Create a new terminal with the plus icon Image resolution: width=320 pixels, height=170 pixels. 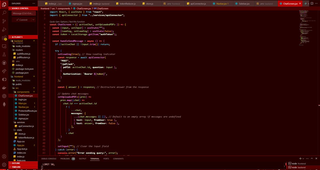point(300,159)
